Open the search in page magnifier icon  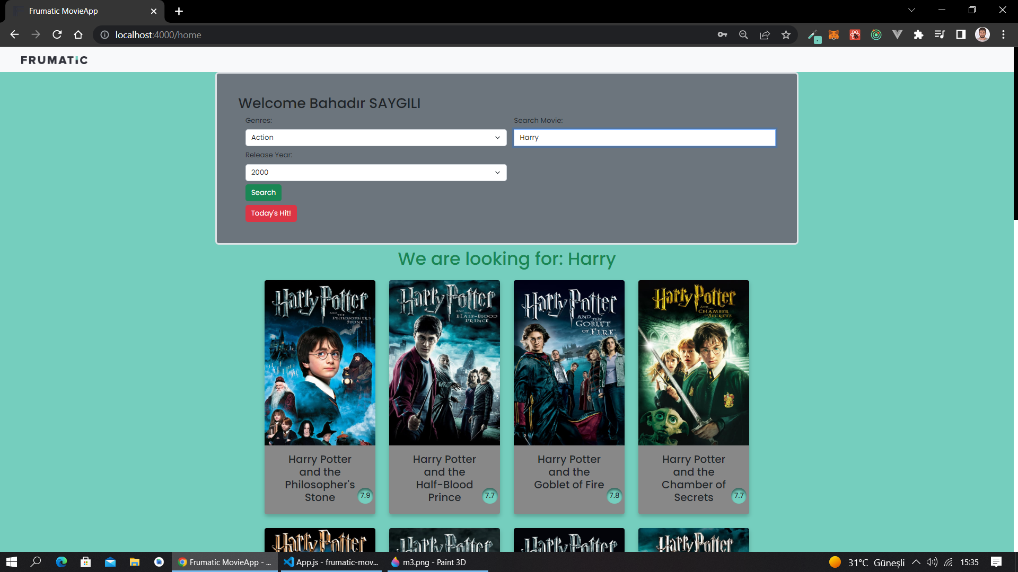(743, 34)
